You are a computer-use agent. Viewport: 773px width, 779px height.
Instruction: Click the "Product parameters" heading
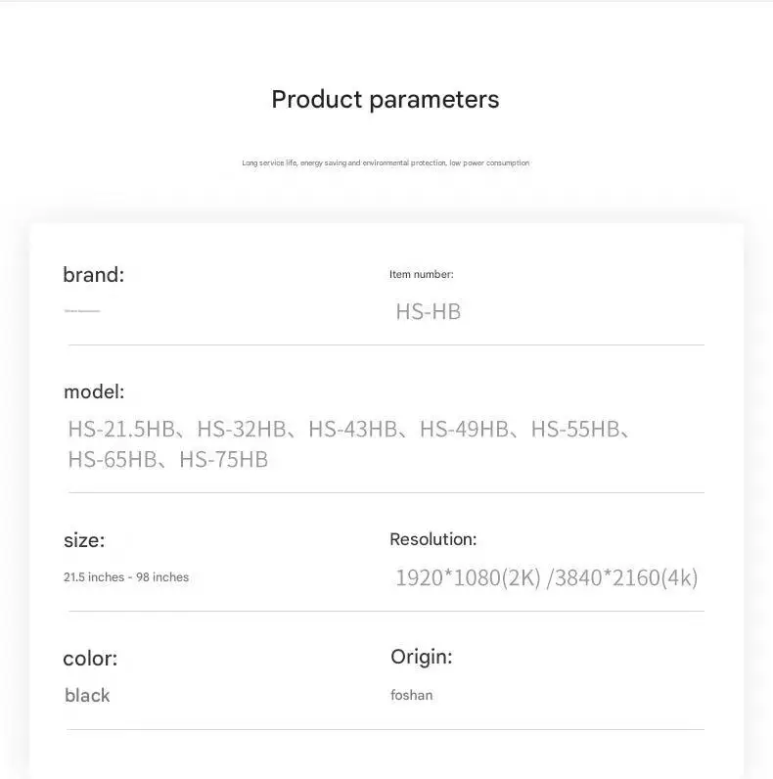click(x=385, y=100)
